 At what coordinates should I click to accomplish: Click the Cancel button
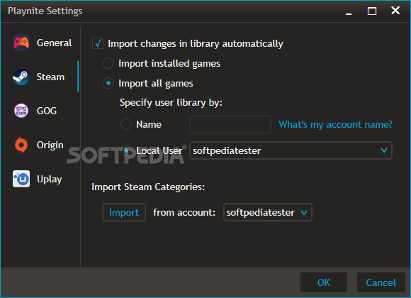coord(381,282)
